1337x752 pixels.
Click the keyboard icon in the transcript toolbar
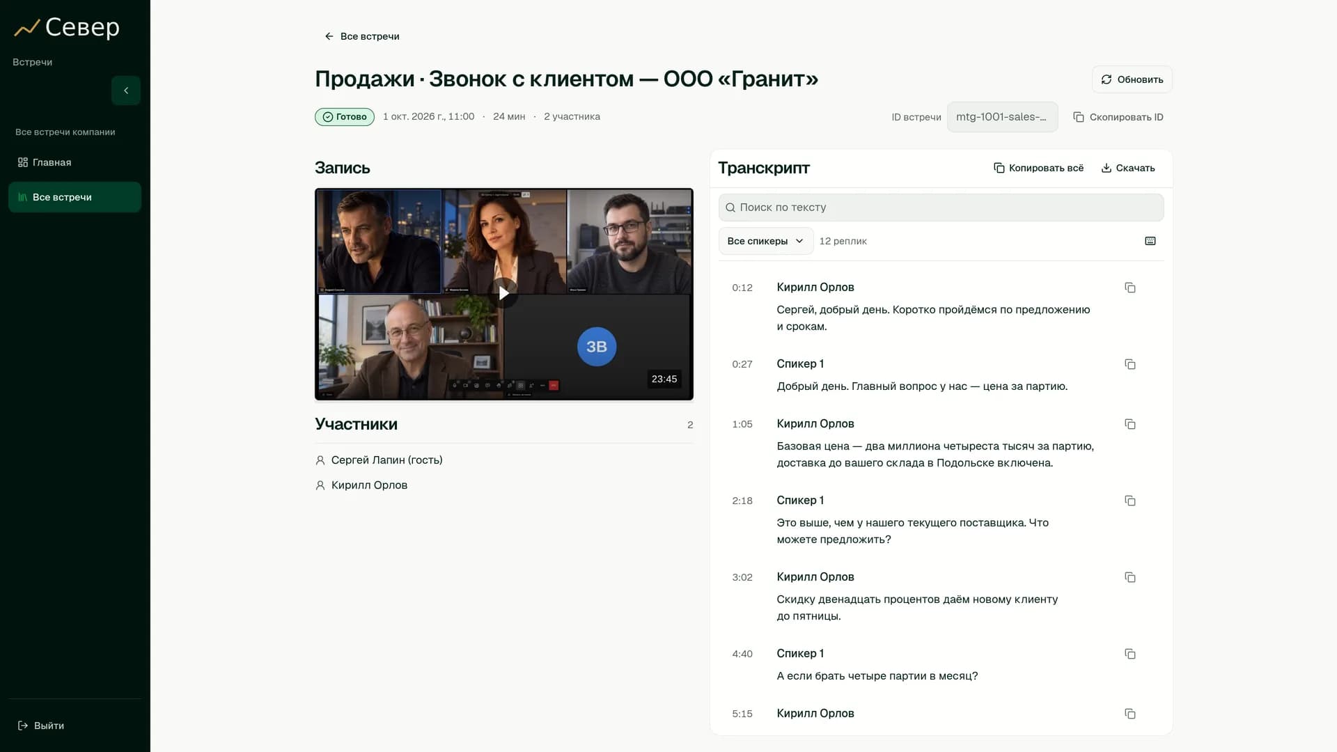pos(1150,241)
